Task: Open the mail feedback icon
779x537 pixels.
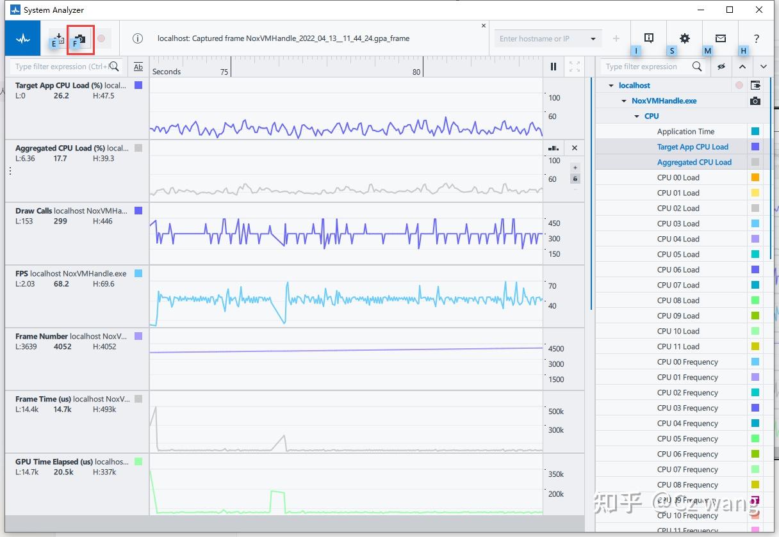Action: 721,38
